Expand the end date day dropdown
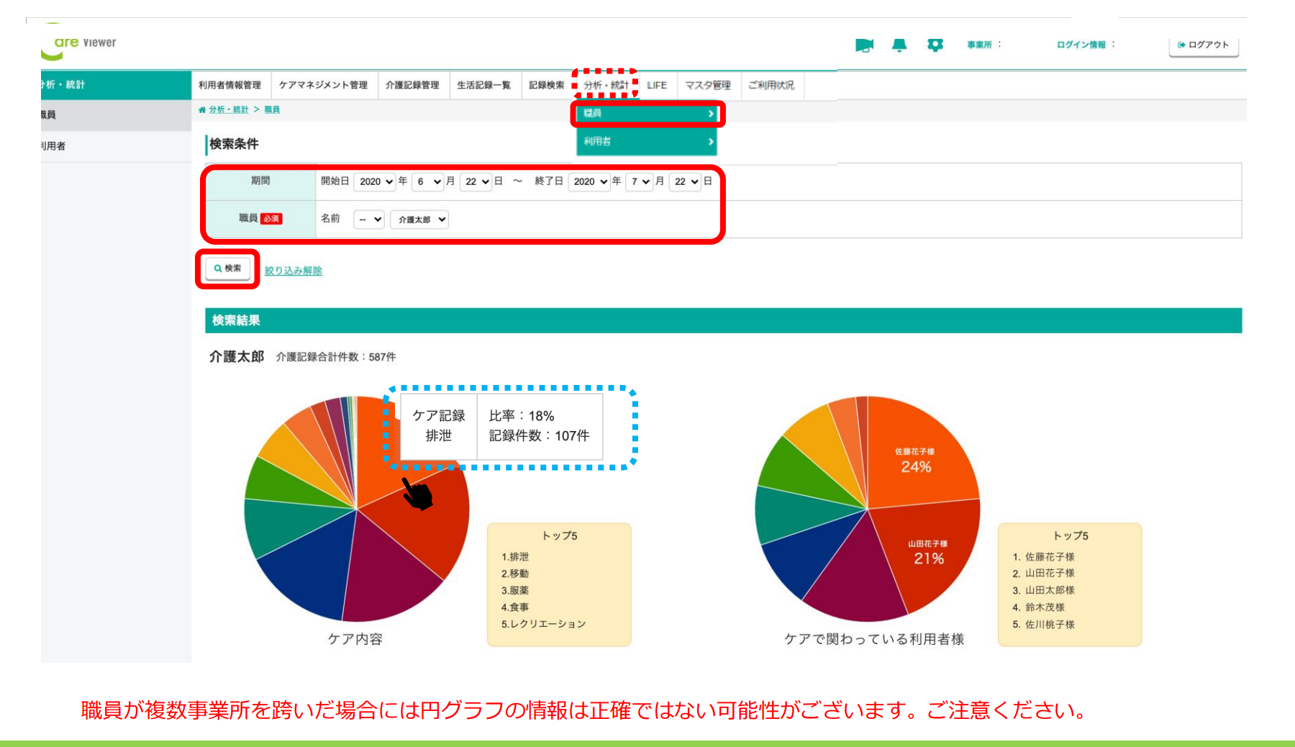 [x=686, y=181]
